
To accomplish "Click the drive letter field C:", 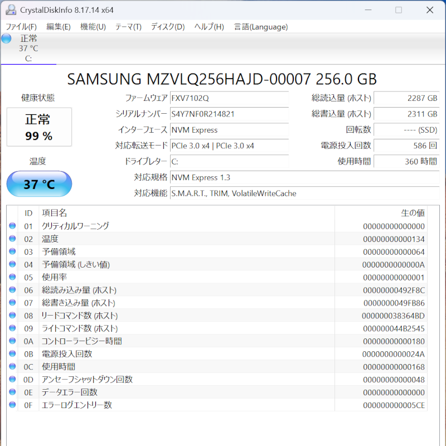I will [229, 162].
